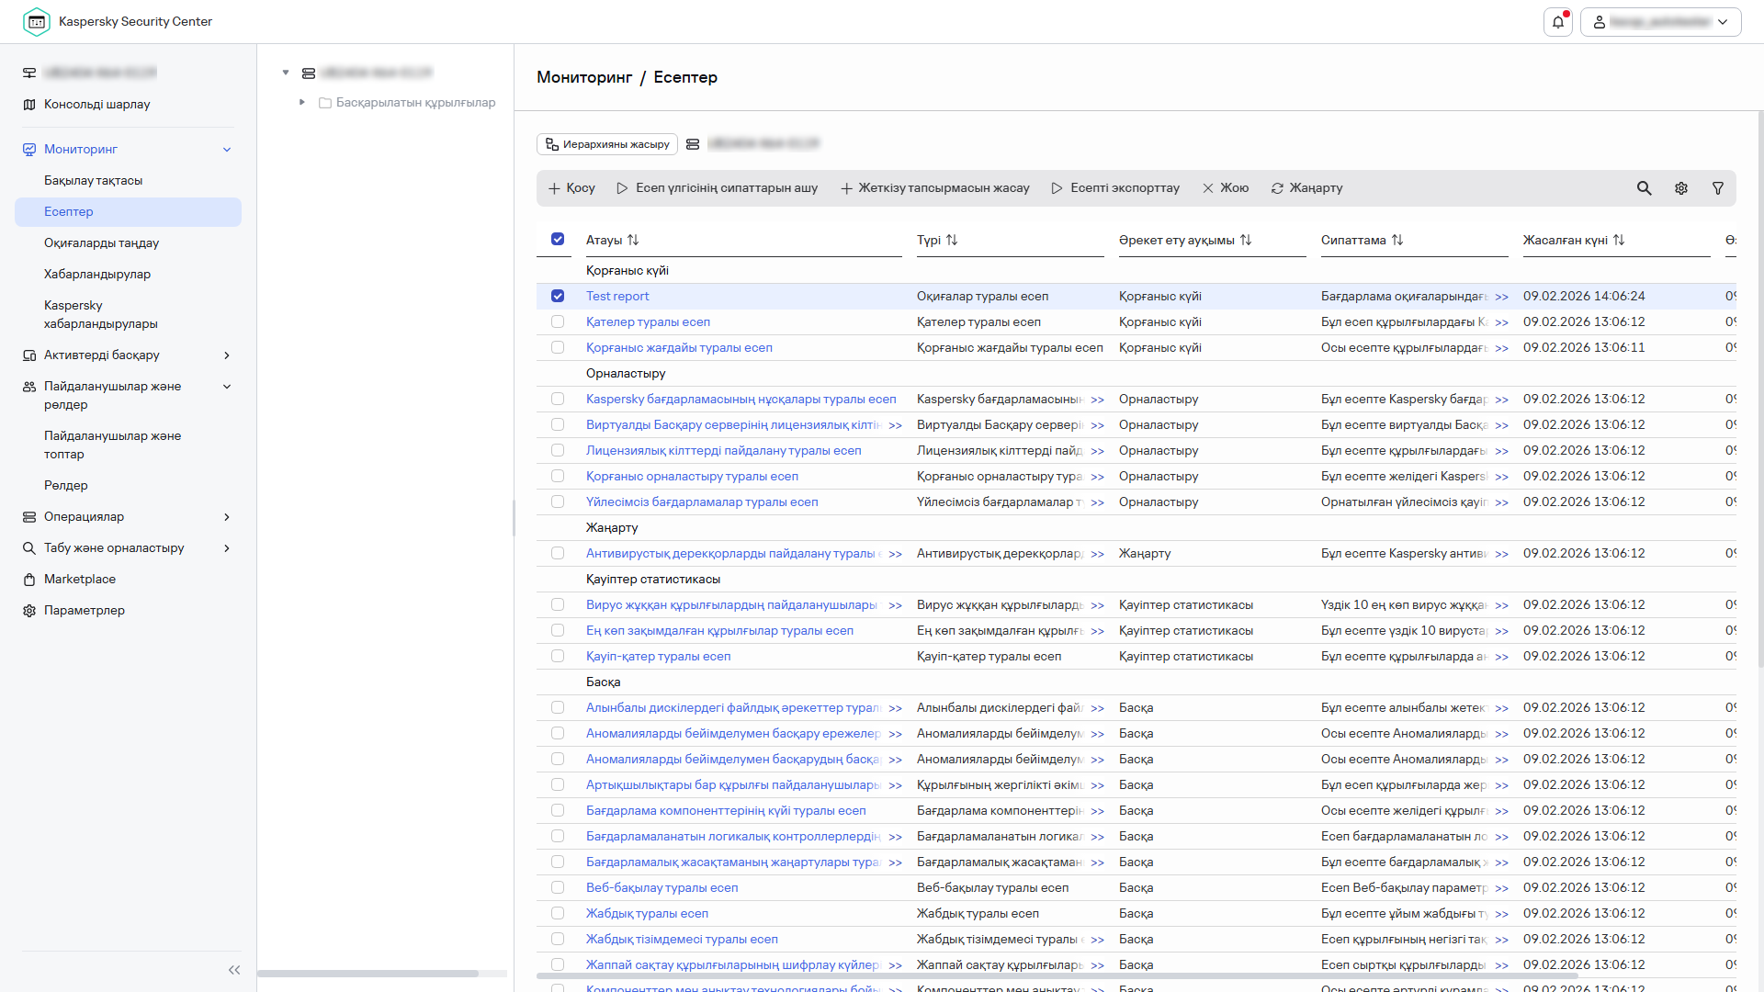Screen dimensions: 1764x992
Task: Click the search magnifier icon in toolbar
Action: coord(1644,188)
